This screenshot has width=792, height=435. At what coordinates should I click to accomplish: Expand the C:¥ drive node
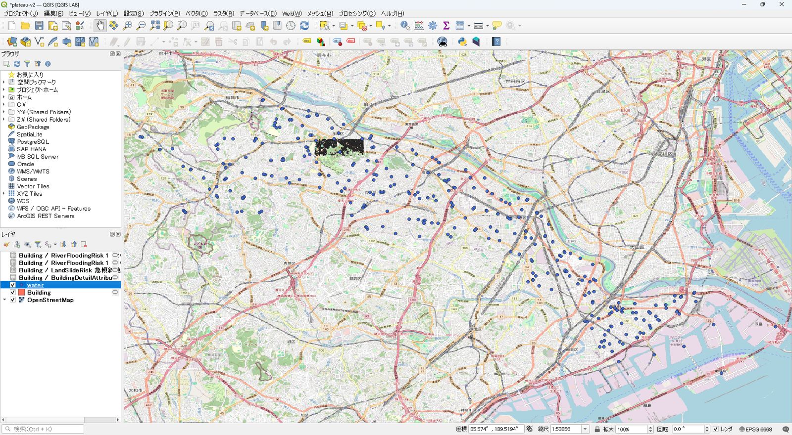pos(4,105)
